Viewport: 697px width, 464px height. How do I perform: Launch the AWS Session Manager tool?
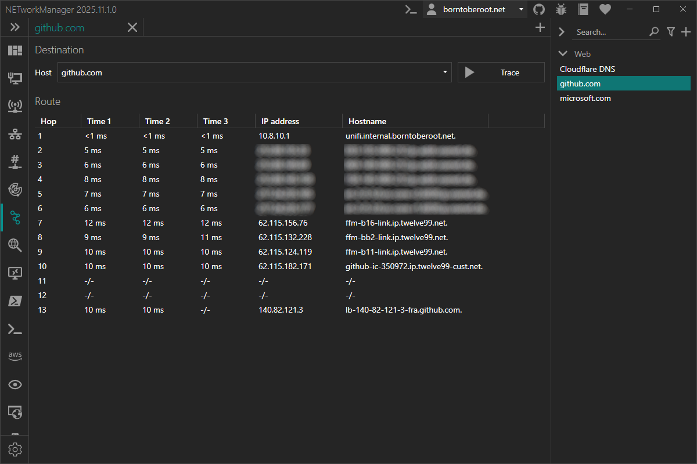coord(15,356)
